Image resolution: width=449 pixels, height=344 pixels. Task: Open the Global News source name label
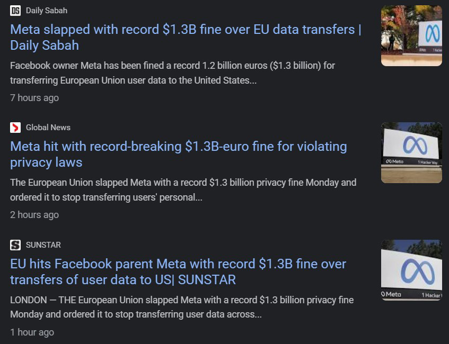point(48,128)
